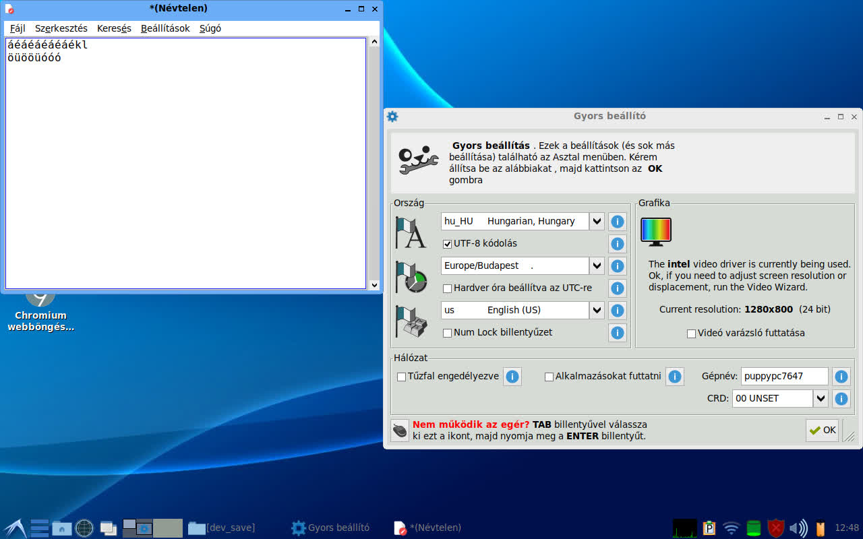The image size is (863, 539).
Task: Expand the Europe/Budapest timezone dropdown
Action: coord(597,266)
